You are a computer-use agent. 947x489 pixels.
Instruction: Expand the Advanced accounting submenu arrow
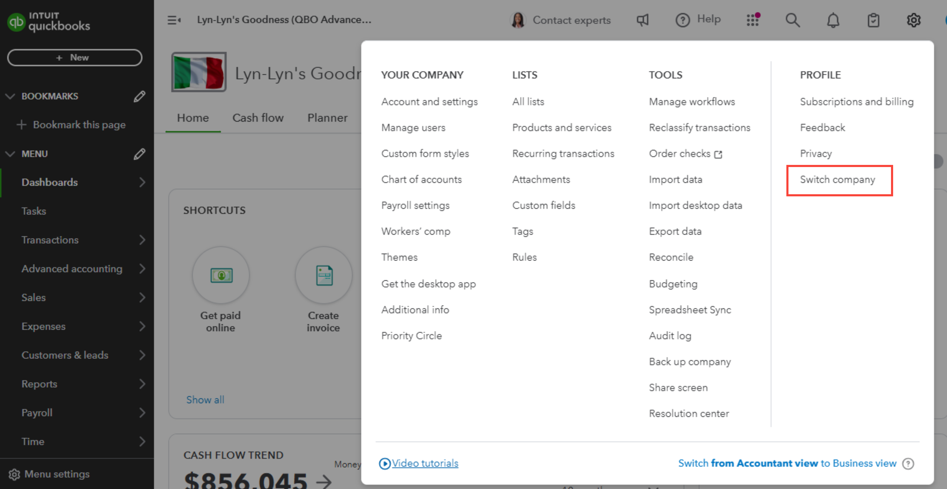point(143,269)
